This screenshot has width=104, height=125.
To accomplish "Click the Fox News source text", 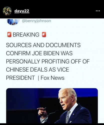I will [x=52, y=78].
